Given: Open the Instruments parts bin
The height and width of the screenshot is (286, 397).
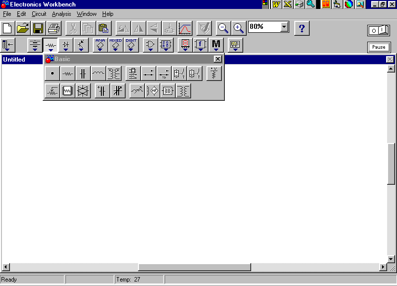Looking at the screenshot, I should coord(235,45).
